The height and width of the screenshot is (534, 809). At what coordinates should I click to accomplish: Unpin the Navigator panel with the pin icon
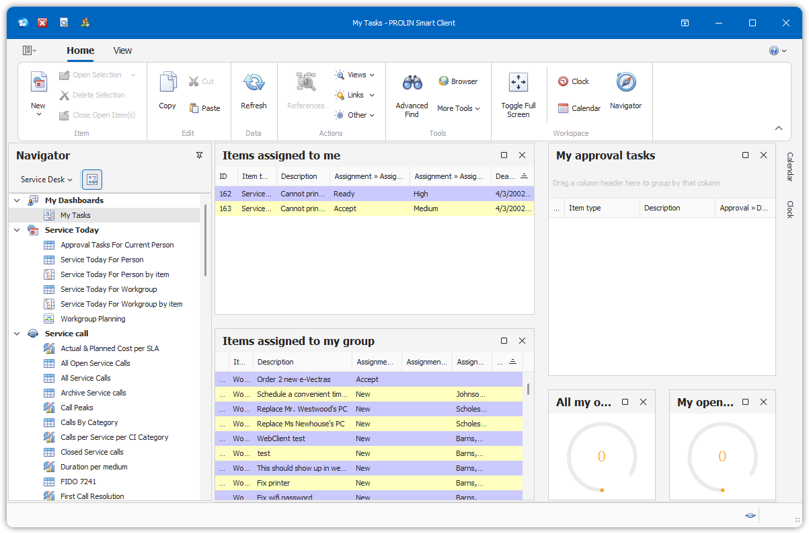(x=199, y=155)
